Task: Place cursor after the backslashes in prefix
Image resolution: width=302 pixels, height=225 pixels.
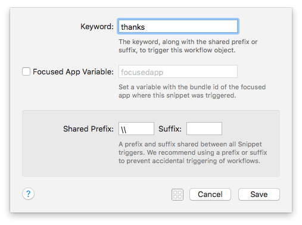Action: coord(127,130)
